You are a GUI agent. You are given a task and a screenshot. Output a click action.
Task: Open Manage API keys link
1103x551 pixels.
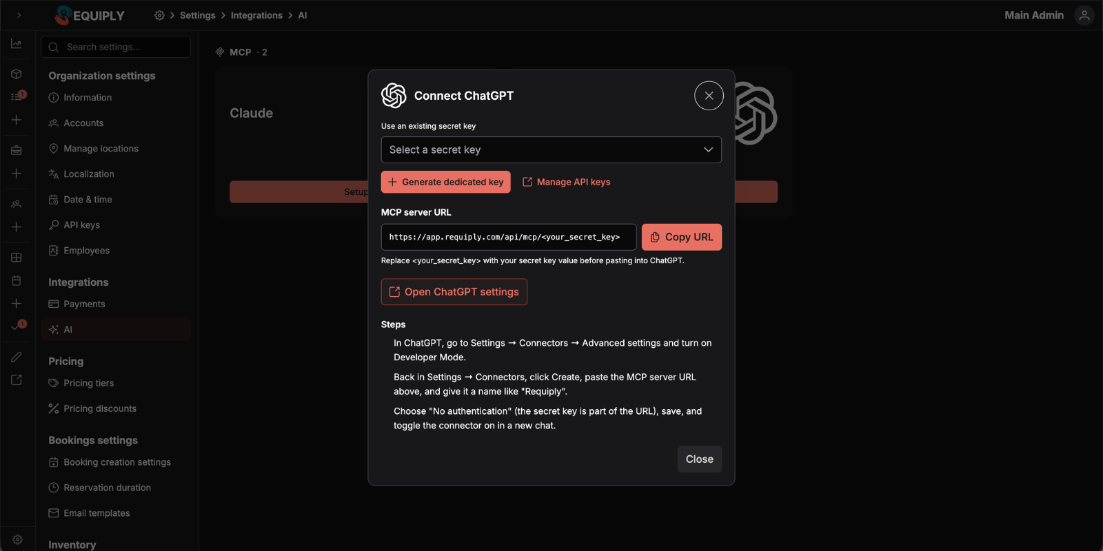point(566,182)
